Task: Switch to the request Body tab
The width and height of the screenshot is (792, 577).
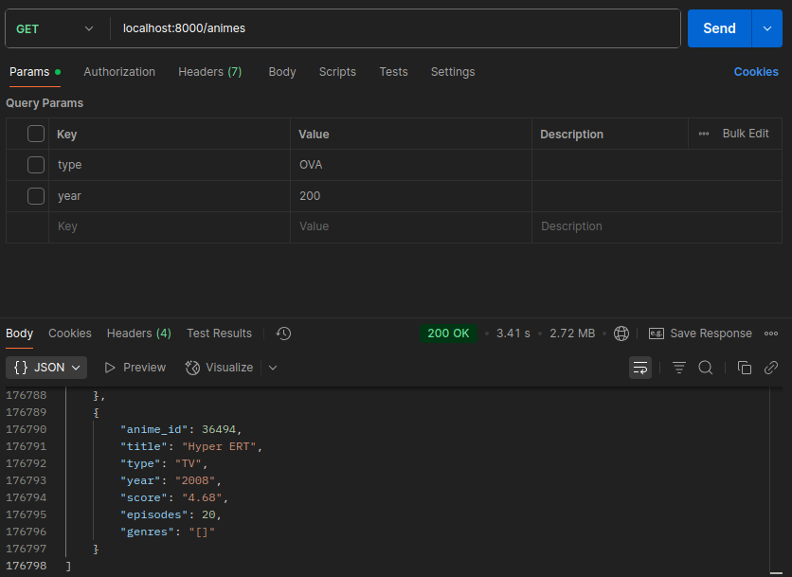Action: pos(282,72)
